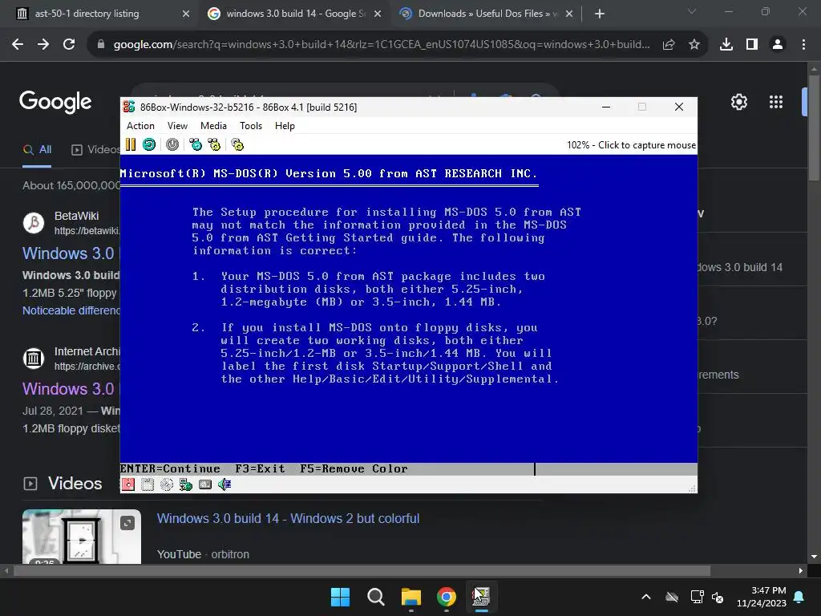Open Windows 3.0 build 14 YouTube video link
This screenshot has height=616, width=821.
288,519
